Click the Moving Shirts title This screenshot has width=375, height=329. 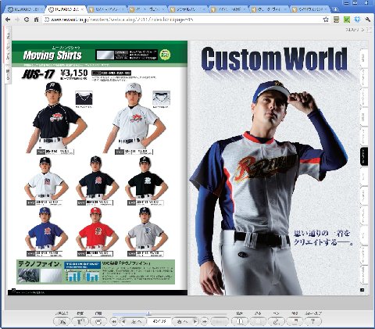pos(52,55)
